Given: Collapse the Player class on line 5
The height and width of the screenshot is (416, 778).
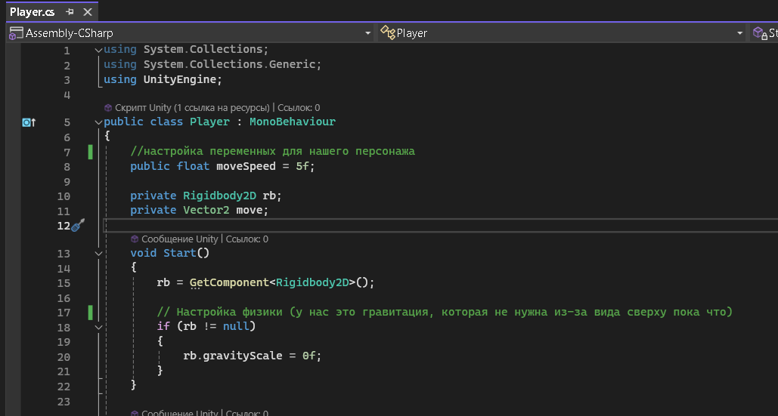Looking at the screenshot, I should tap(99, 122).
